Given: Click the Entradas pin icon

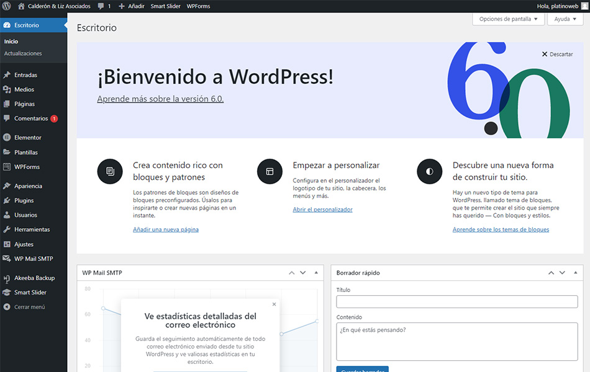Looking at the screenshot, I should tap(7, 75).
